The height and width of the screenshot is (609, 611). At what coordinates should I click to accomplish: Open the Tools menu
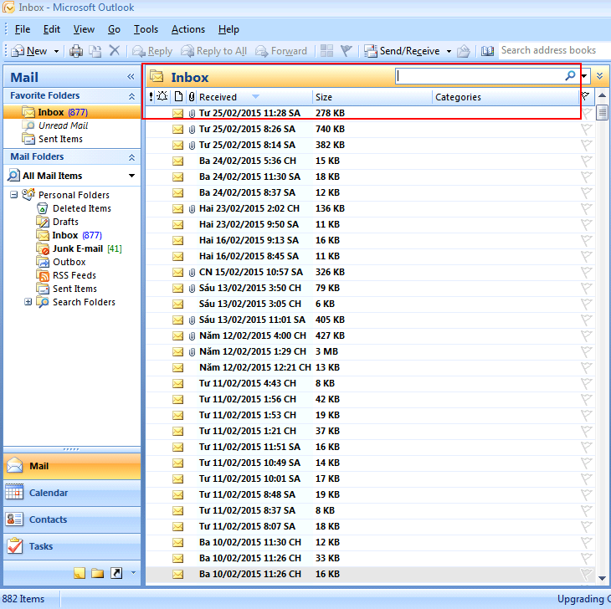[x=146, y=29]
